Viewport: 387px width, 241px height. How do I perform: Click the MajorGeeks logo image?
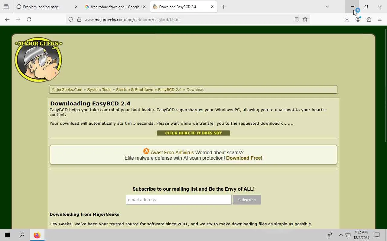[38, 60]
